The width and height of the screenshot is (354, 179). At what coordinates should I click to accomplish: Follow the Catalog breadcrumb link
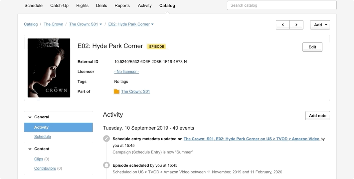pos(31,24)
